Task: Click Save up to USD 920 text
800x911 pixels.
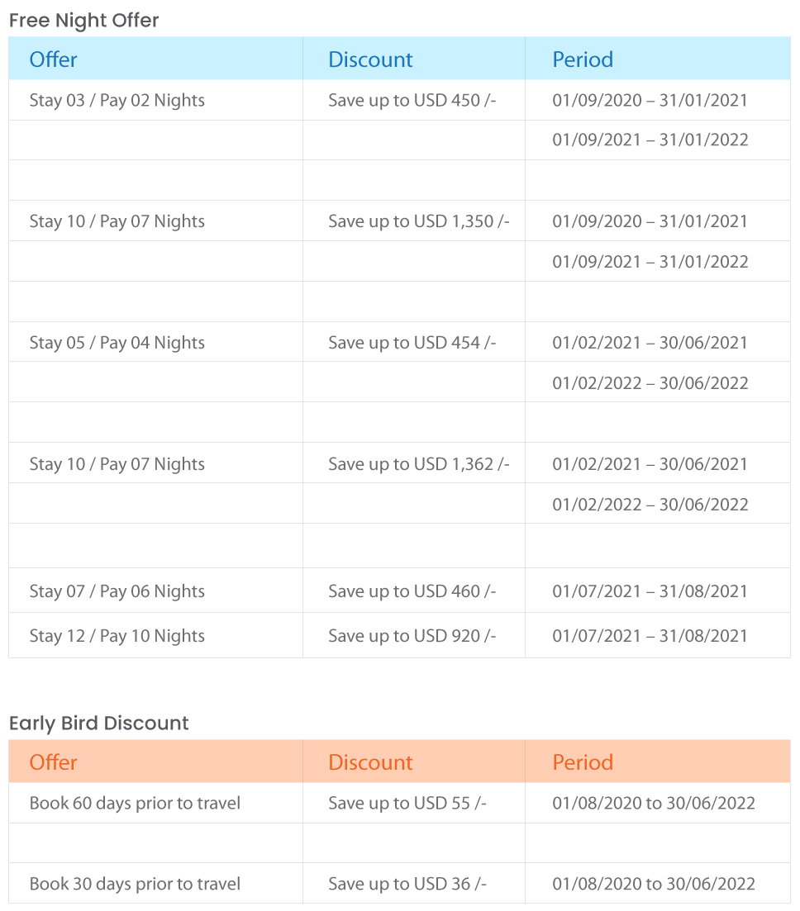Action: (x=412, y=636)
